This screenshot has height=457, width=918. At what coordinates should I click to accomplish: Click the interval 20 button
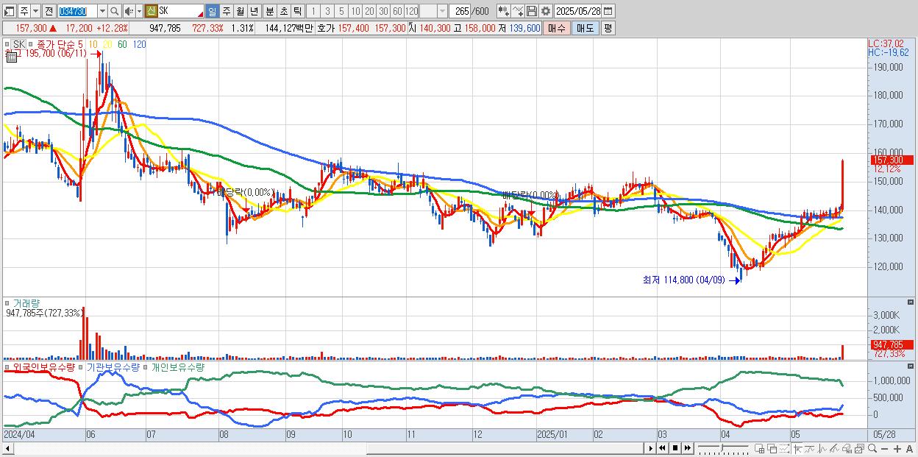[x=369, y=11]
